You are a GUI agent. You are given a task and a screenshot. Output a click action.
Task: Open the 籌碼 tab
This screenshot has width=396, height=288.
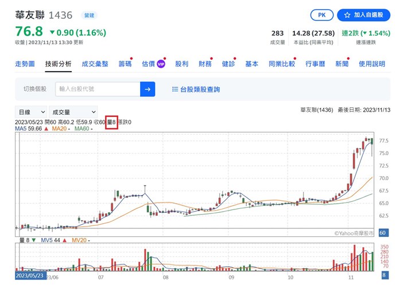pos(125,64)
